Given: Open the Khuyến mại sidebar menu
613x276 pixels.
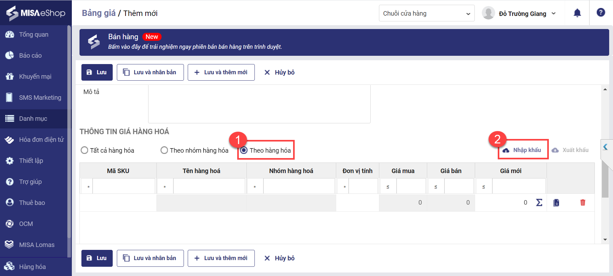Looking at the screenshot, I should [35, 76].
